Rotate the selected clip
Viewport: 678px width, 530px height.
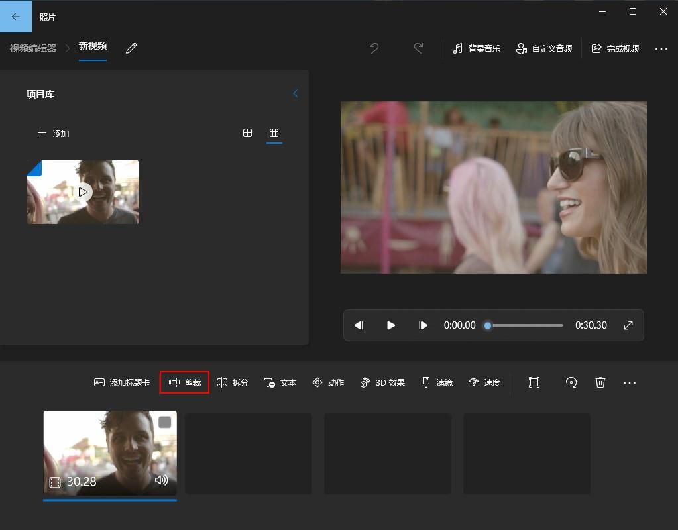[571, 382]
